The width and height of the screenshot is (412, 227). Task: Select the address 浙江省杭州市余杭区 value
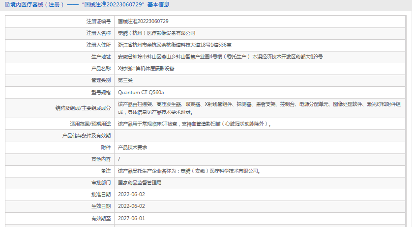tap(175, 45)
